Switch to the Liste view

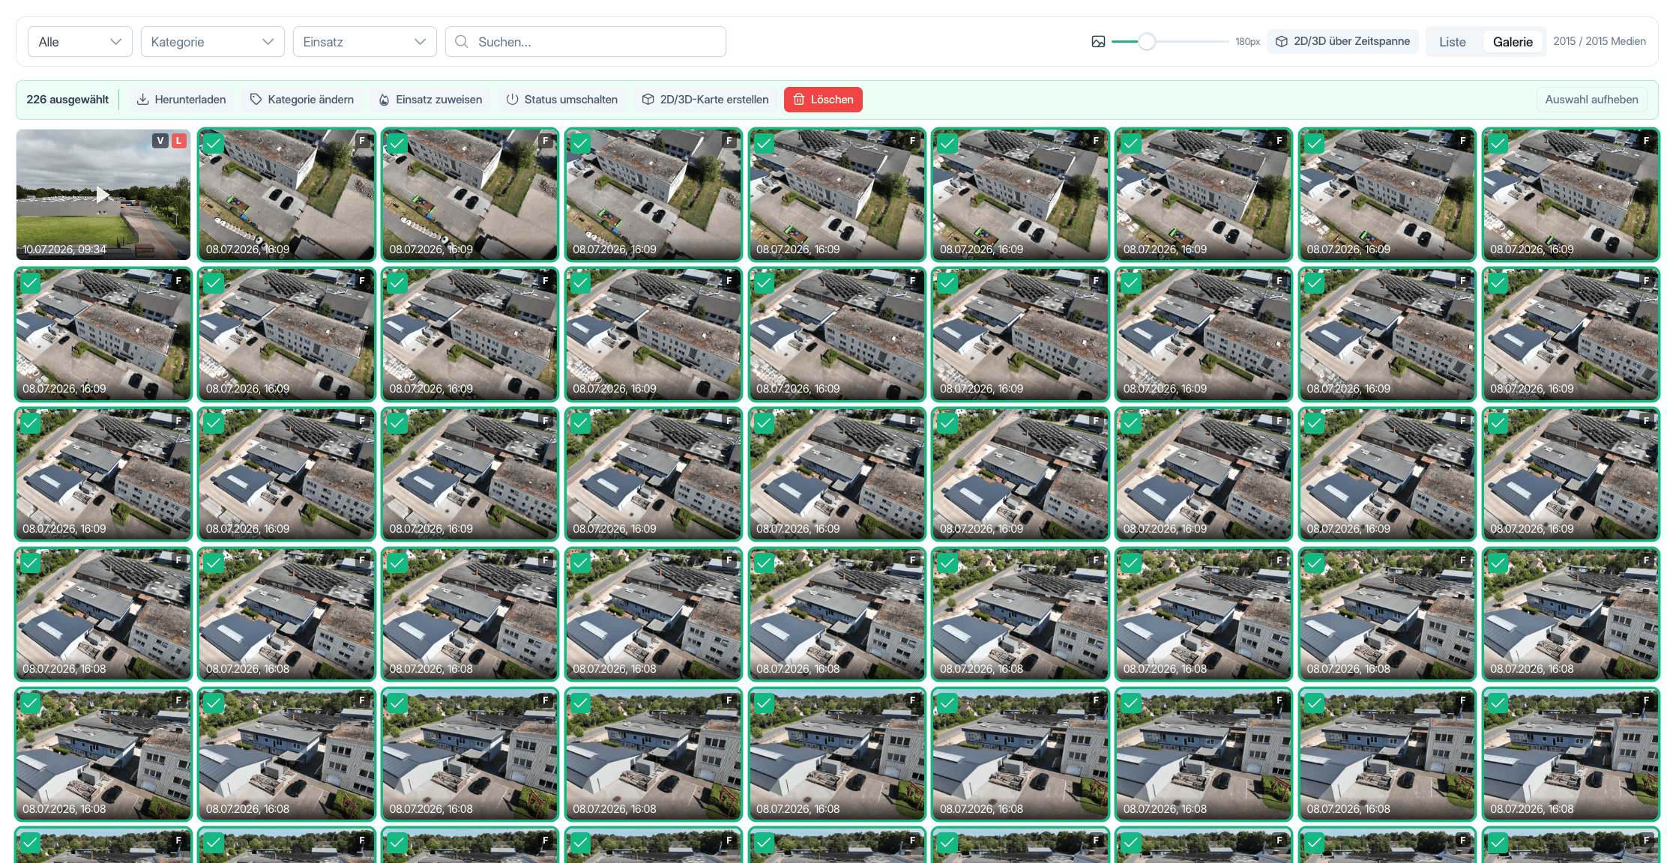point(1453,42)
